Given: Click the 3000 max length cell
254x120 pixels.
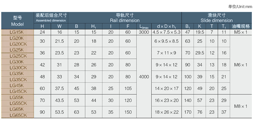Looking at the screenshot, I should coord(144,32).
